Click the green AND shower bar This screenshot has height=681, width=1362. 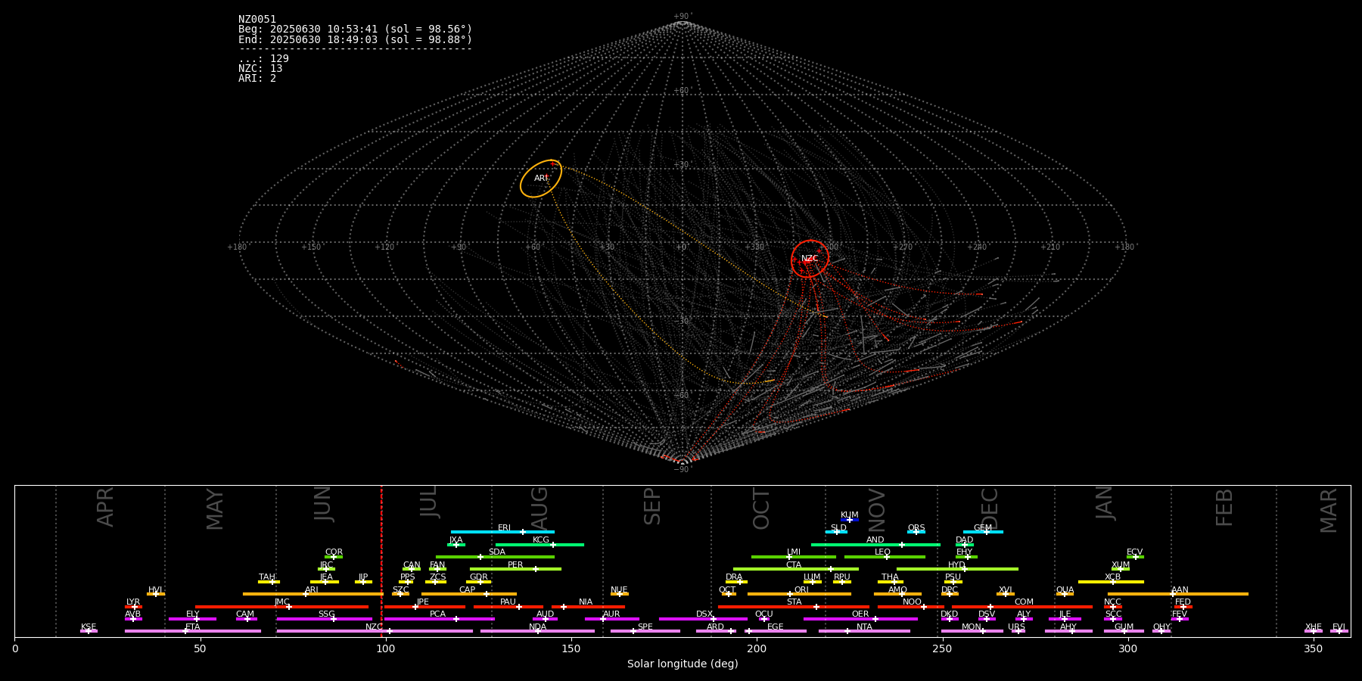click(875, 544)
